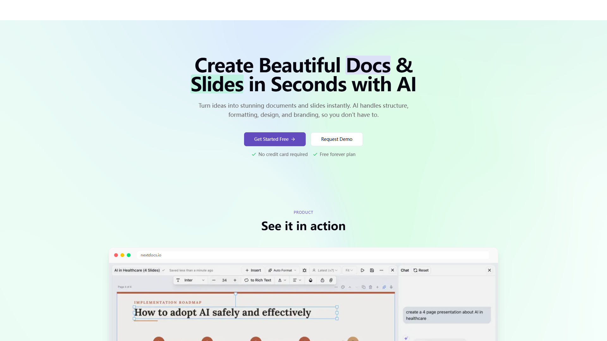Expand the AI in Healthcare title dropdown

coord(163,270)
